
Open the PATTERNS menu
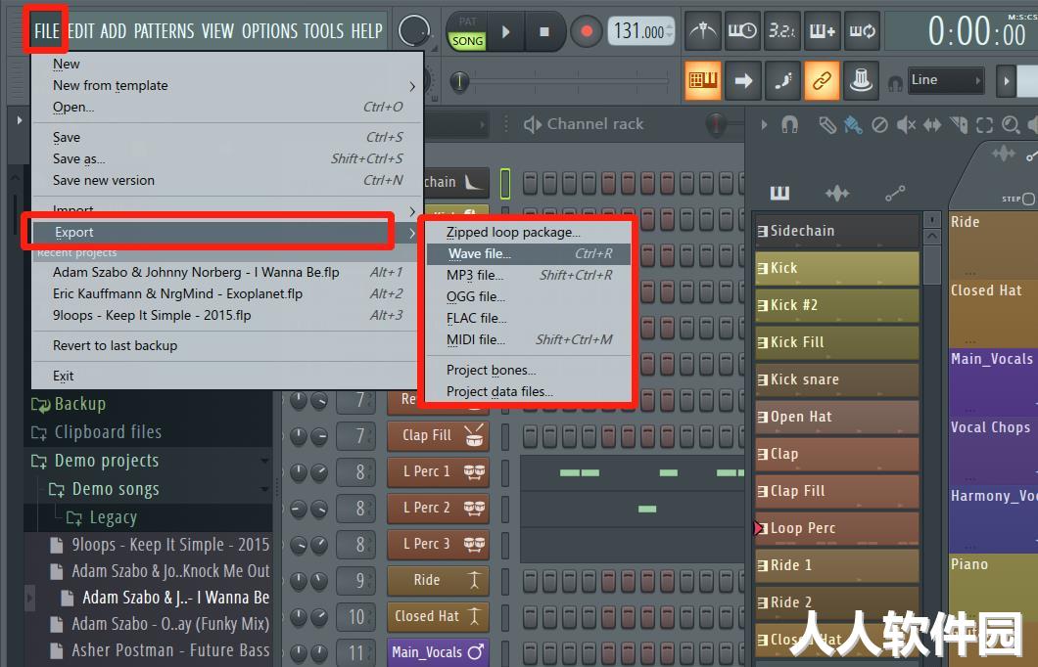pyautogui.click(x=164, y=30)
